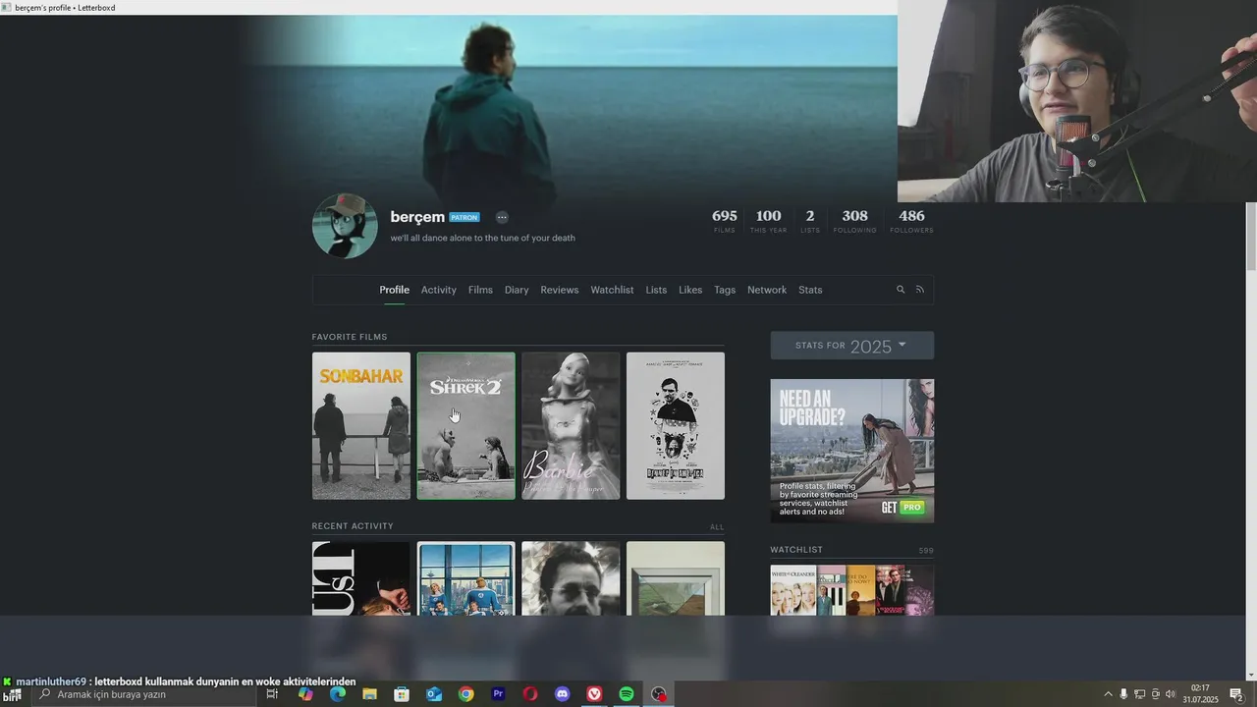Open the Stats tab

coord(810,290)
